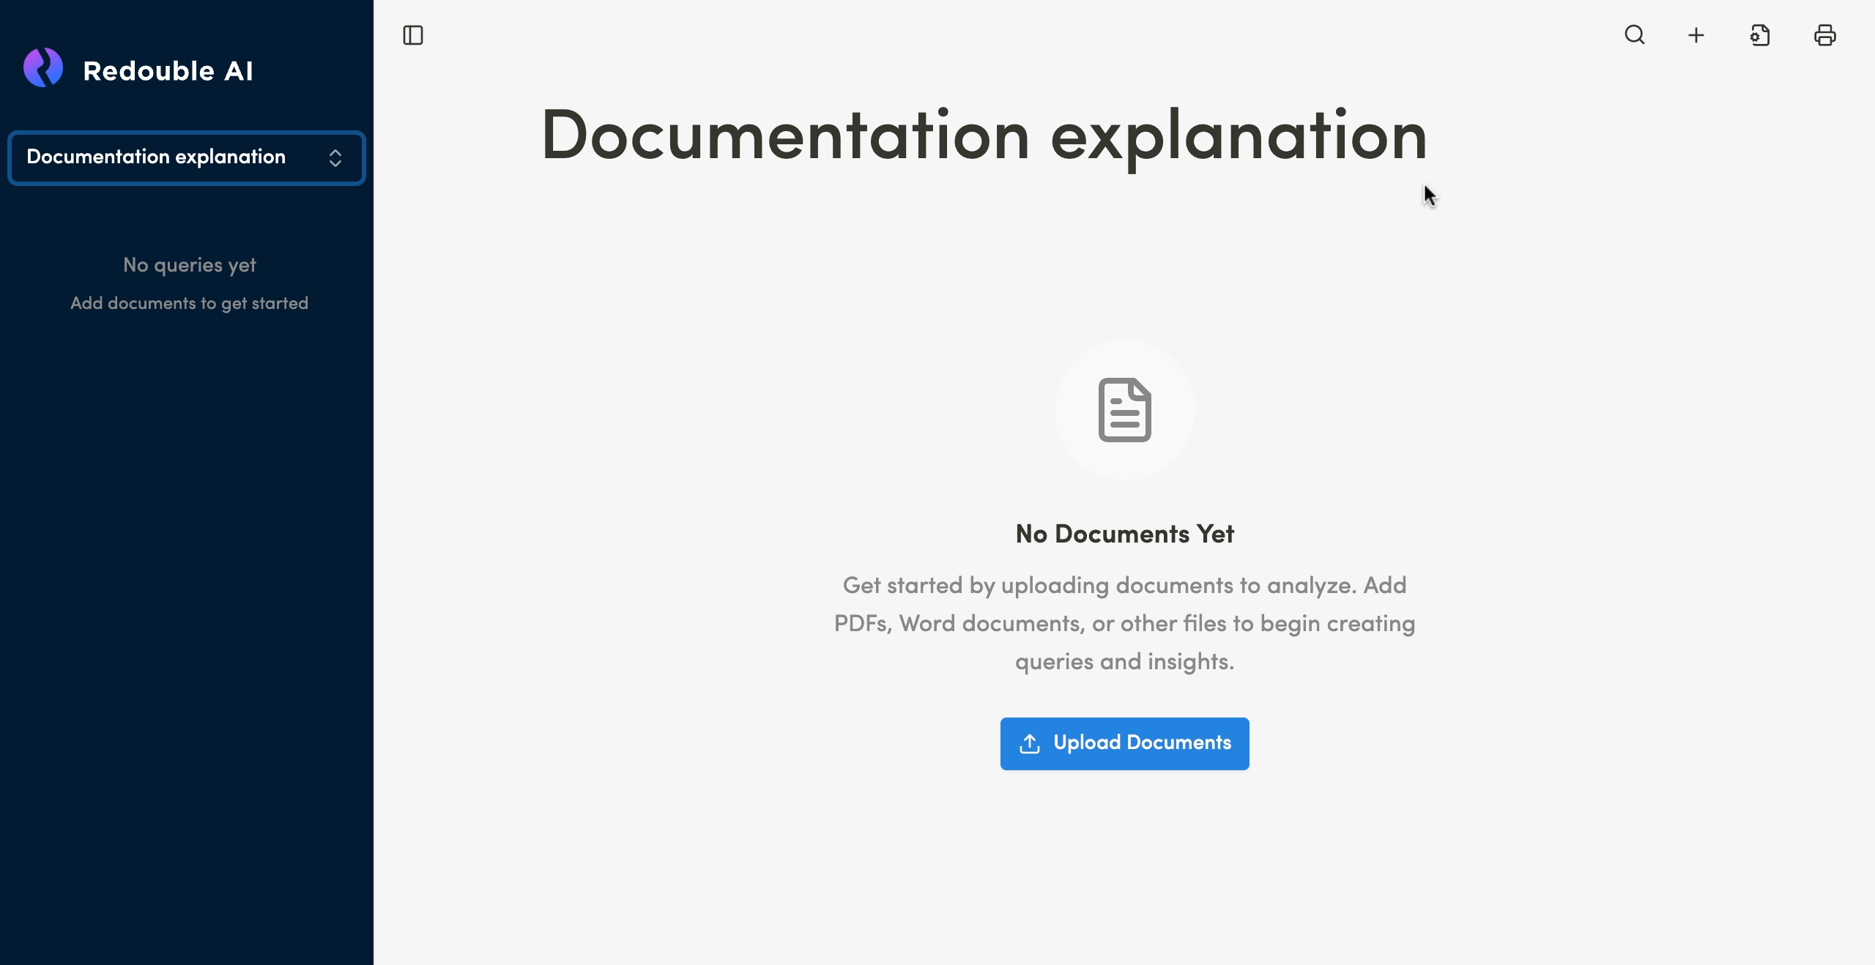Screen dimensions: 1875x965
Task: Click the Redouble AI swirl logo
Action: coord(43,68)
